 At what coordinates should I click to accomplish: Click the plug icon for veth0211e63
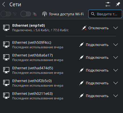(x=82, y=96)
